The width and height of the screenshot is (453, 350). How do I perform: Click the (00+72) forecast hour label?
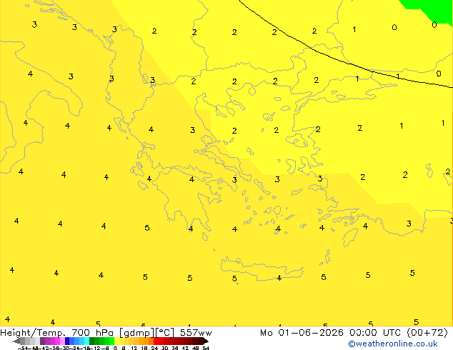[427, 333]
